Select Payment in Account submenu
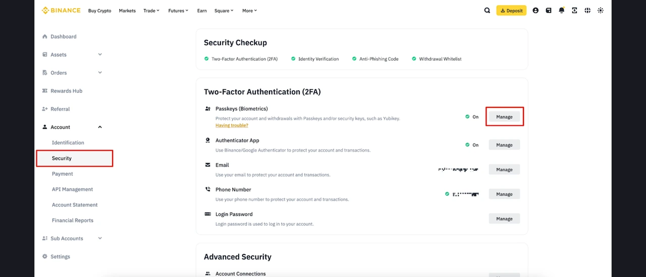Screen dimensions: 646x277 (63, 174)
